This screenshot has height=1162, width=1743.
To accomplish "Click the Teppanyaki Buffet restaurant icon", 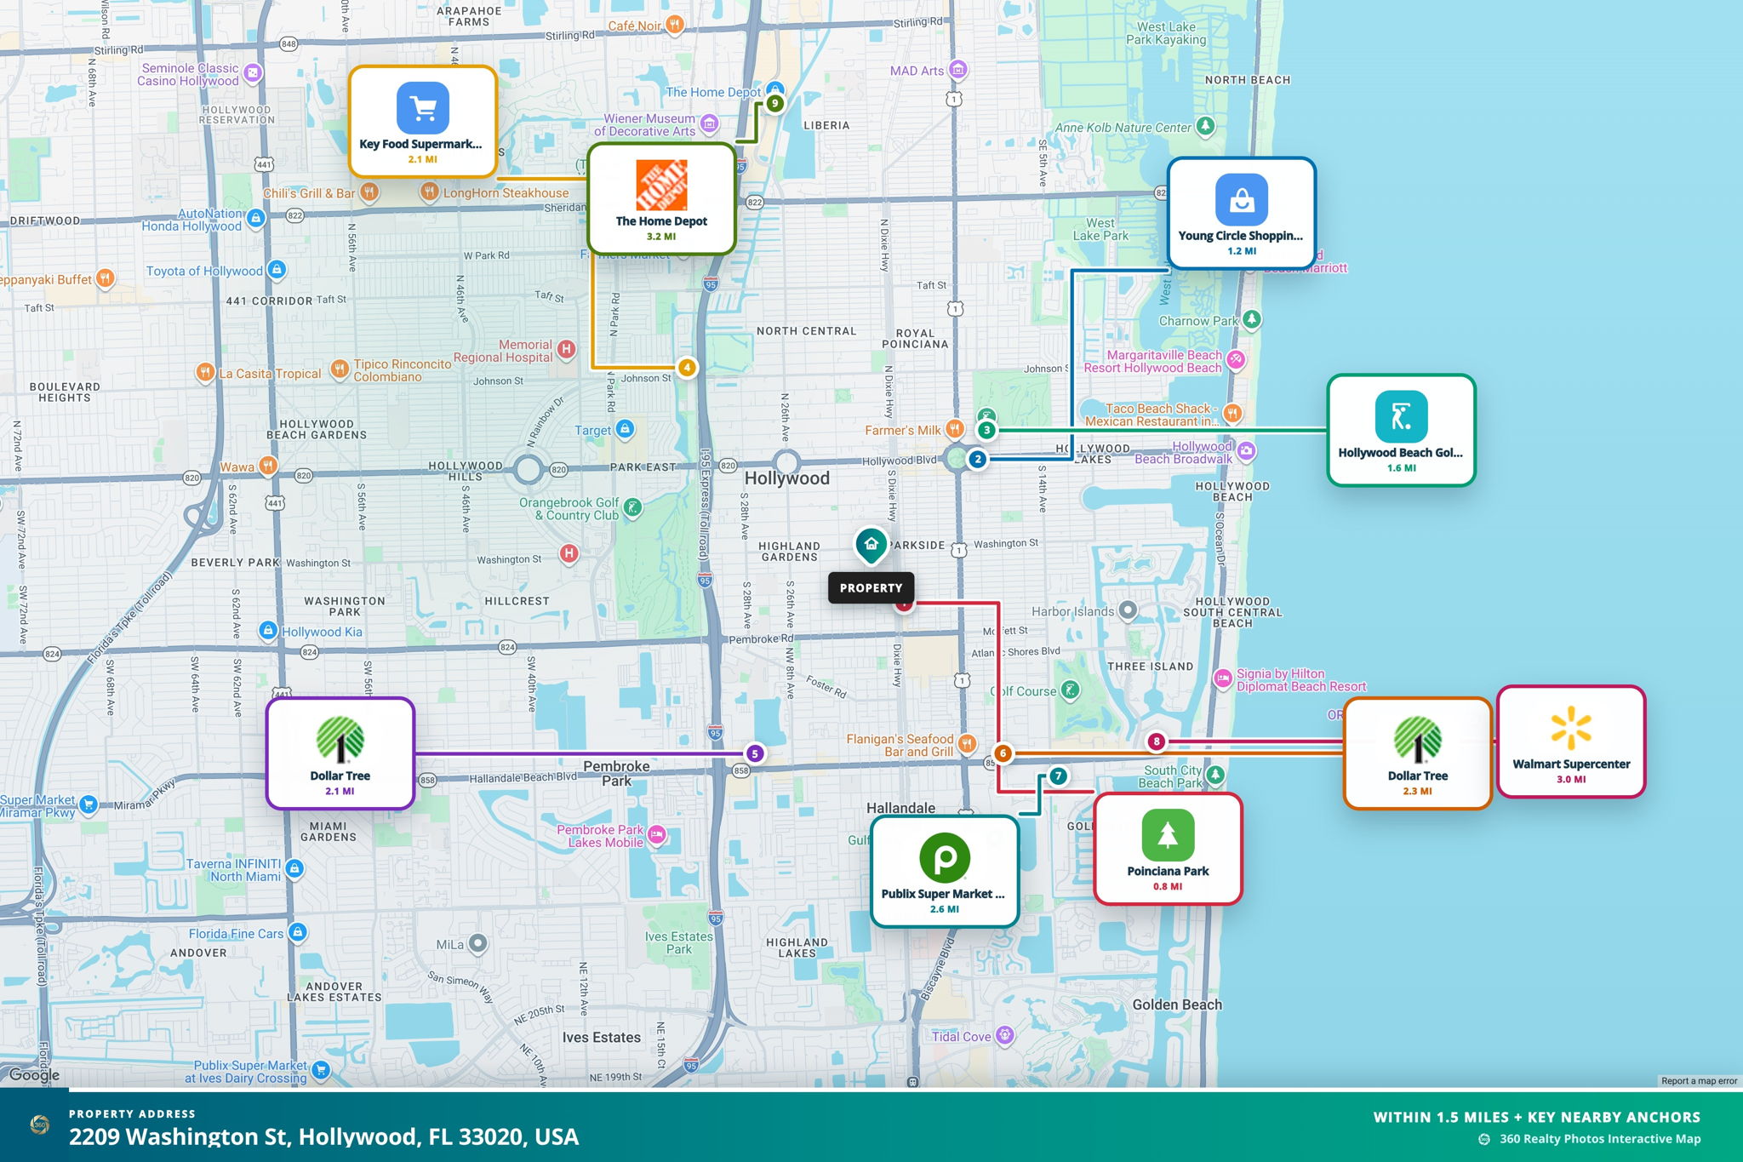I will pos(105,278).
